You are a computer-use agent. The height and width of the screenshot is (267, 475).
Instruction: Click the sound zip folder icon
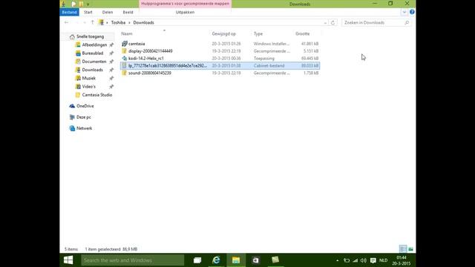[x=124, y=73]
